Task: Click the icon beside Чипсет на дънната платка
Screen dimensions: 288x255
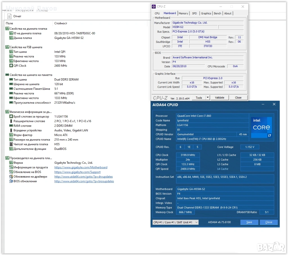Action: 11,144
